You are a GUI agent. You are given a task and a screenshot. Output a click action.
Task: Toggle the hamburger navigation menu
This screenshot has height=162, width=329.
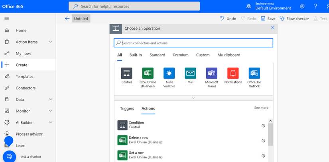(x=7, y=19)
